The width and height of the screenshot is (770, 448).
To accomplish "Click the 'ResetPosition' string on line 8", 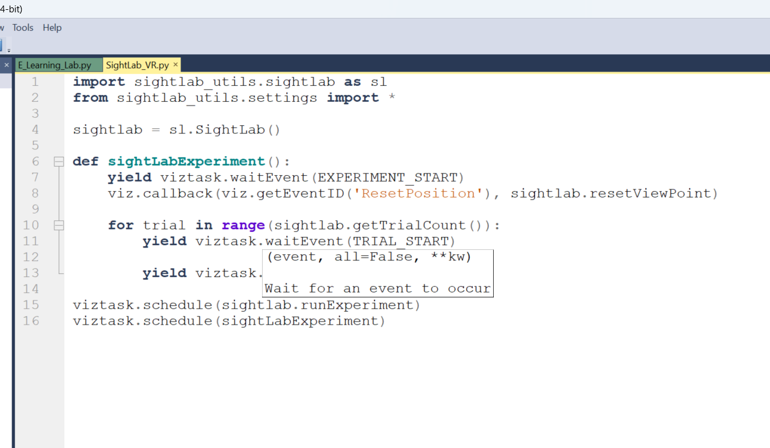I will [418, 194].
